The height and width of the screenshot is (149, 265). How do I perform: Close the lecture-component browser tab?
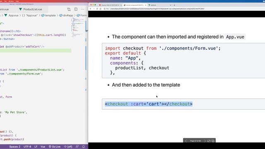click(x=145, y=5)
